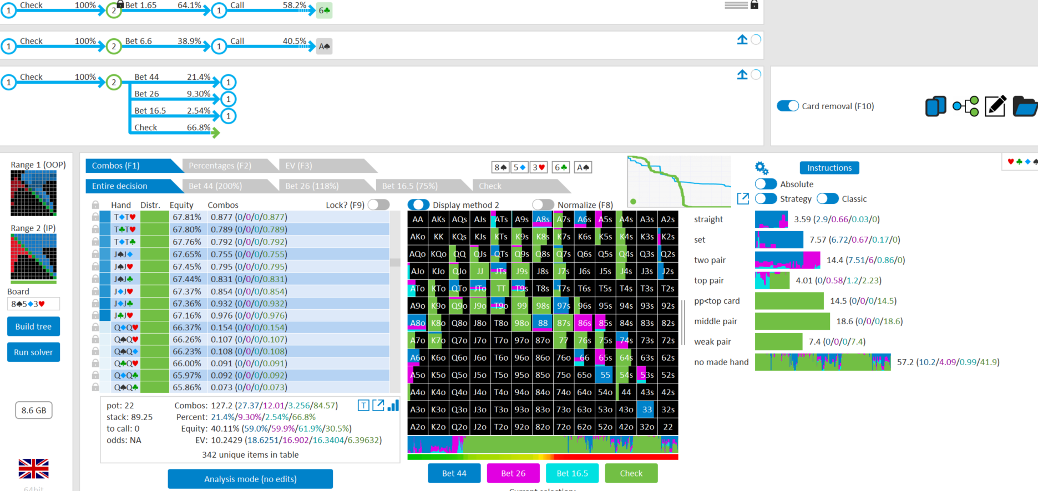Toggle Normalize (F8) switch
Screen dimensions: 1038x491
[543, 205]
